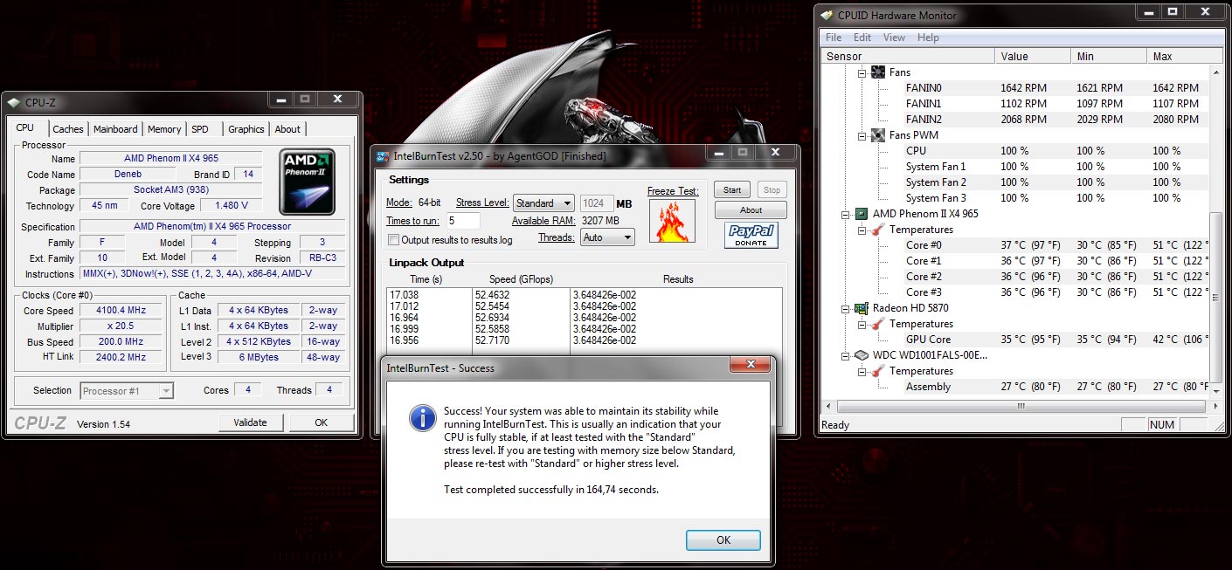1232x570 pixels.
Task: Click the AMD Phenom II logo in CPU-Z
Action: coord(308,182)
